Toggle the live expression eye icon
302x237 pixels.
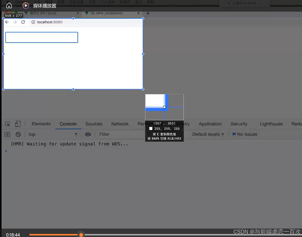[88, 134]
